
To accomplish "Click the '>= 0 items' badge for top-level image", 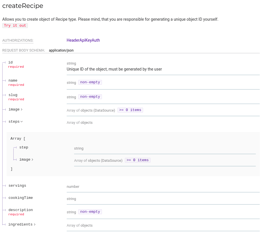I will pos(130,110).
